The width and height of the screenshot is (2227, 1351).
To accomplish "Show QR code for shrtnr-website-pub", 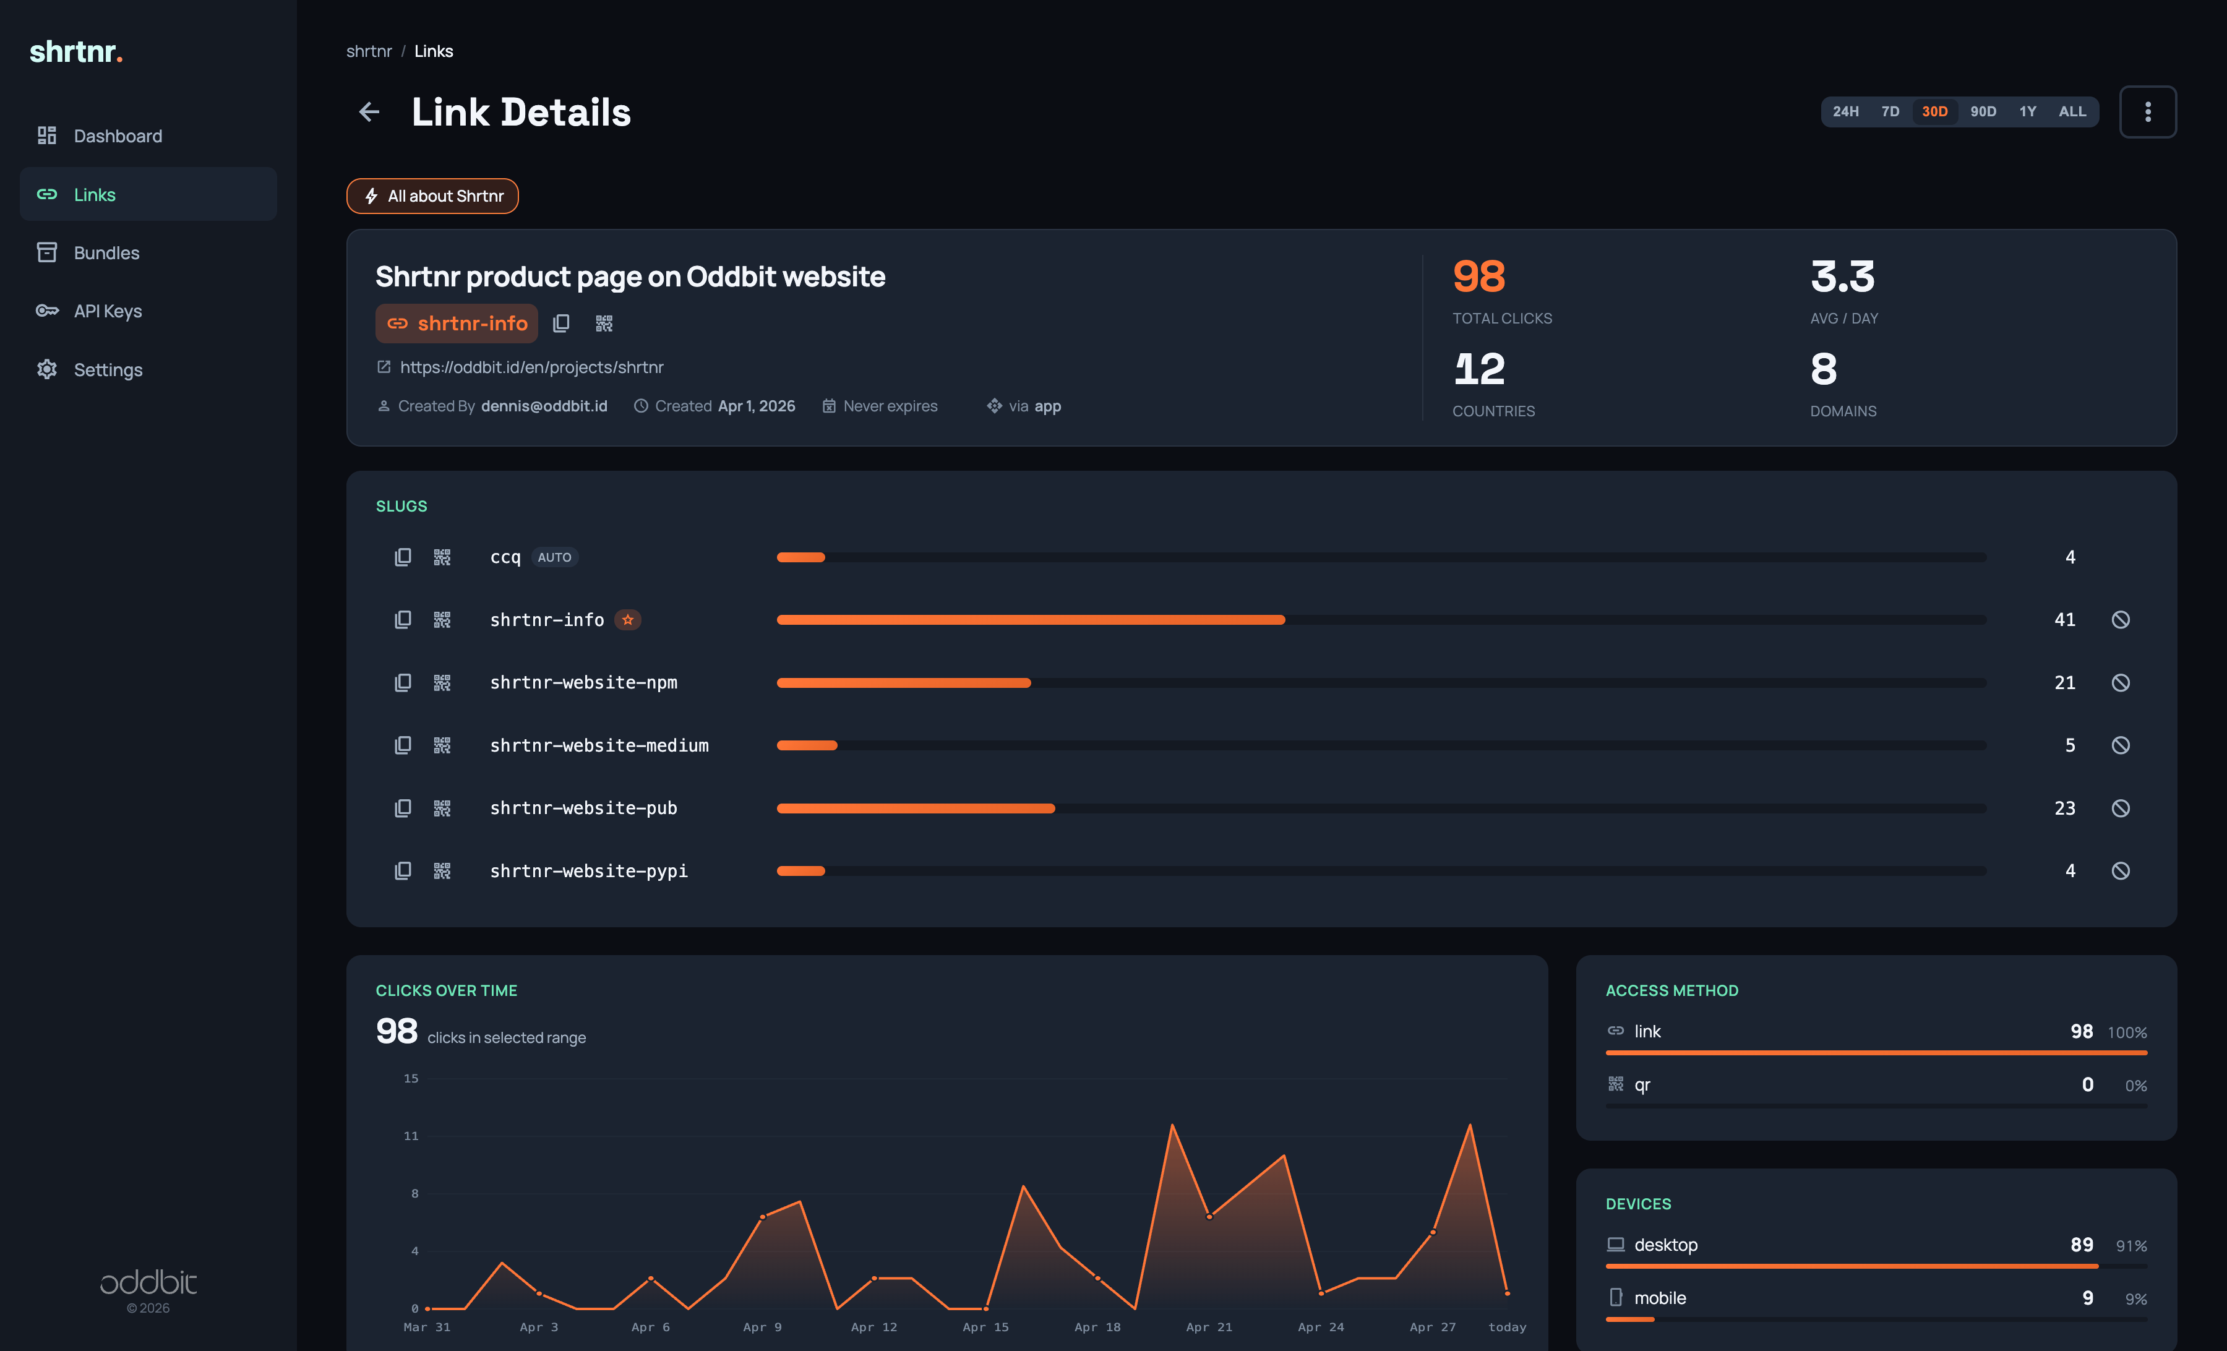I will [442, 808].
